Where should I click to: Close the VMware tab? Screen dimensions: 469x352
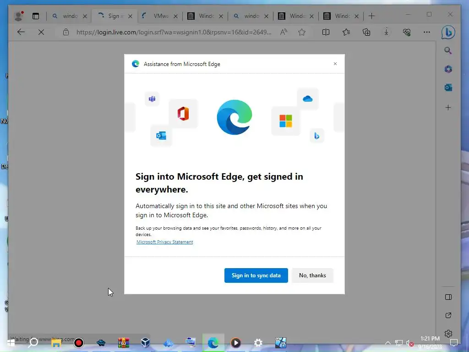coord(175,16)
